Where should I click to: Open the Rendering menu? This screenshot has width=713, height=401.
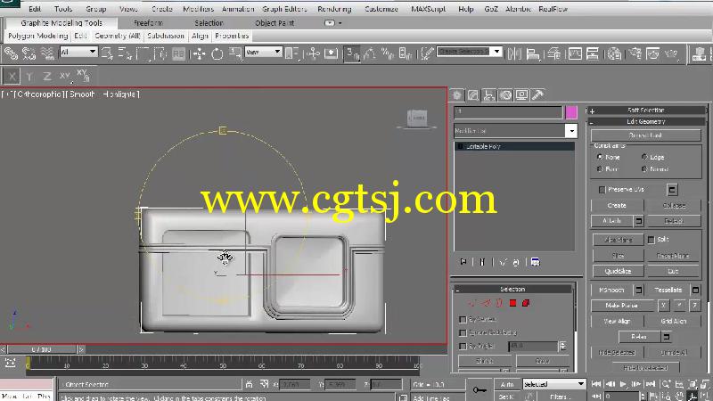click(334, 9)
